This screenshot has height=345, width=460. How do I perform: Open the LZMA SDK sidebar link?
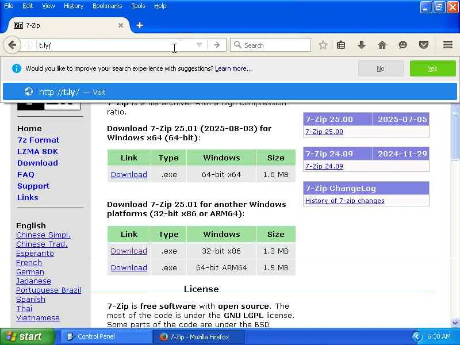(37, 151)
